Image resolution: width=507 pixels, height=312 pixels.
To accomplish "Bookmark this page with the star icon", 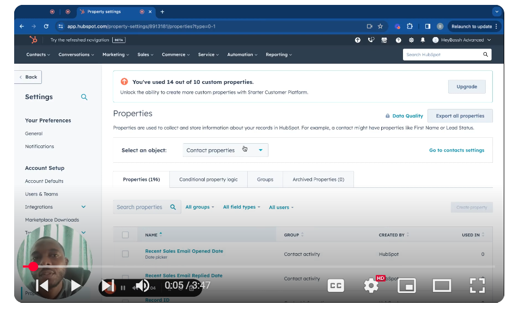I will (380, 27).
